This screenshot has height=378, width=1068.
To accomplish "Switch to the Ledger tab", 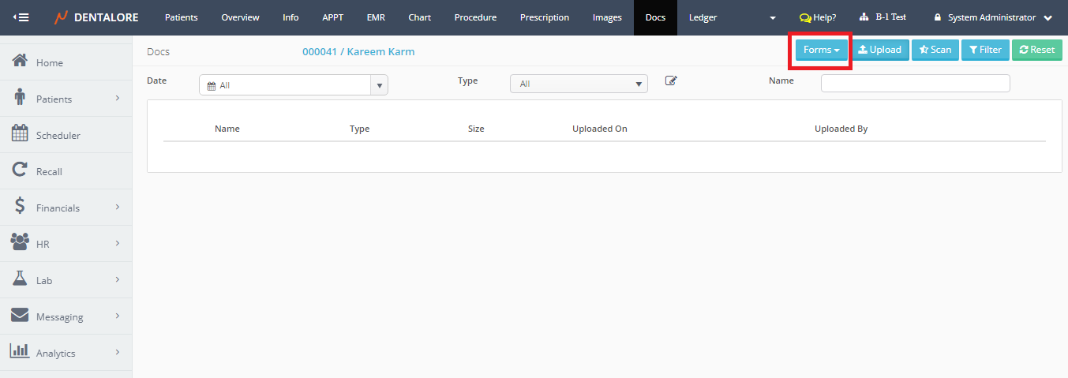I will coord(703,17).
